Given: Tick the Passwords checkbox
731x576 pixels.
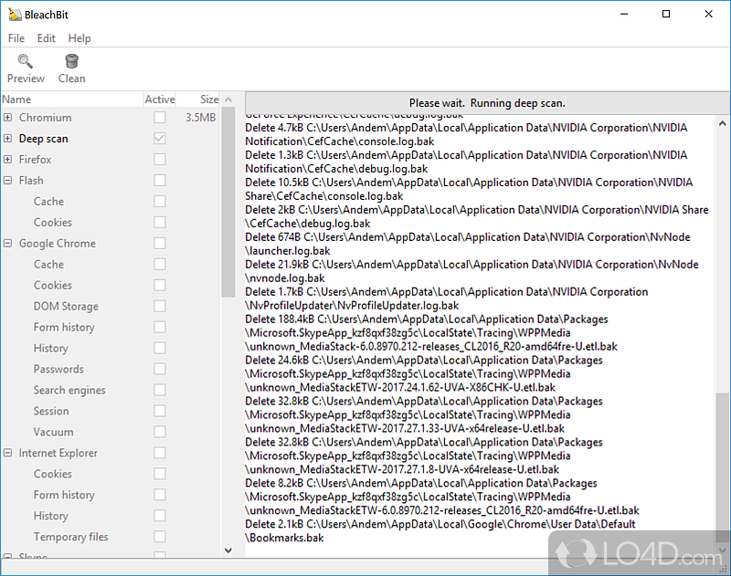Looking at the screenshot, I should click(160, 369).
